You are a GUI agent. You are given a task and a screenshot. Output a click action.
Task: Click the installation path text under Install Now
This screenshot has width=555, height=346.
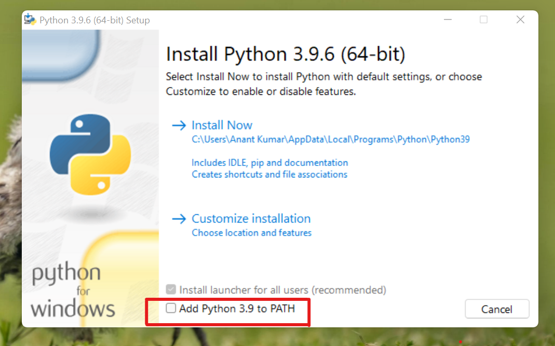tap(330, 139)
